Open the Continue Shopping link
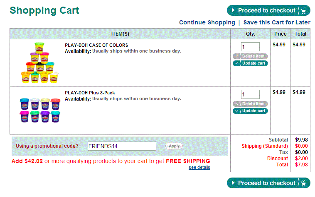The width and height of the screenshot is (315, 197). pyautogui.click(x=207, y=22)
